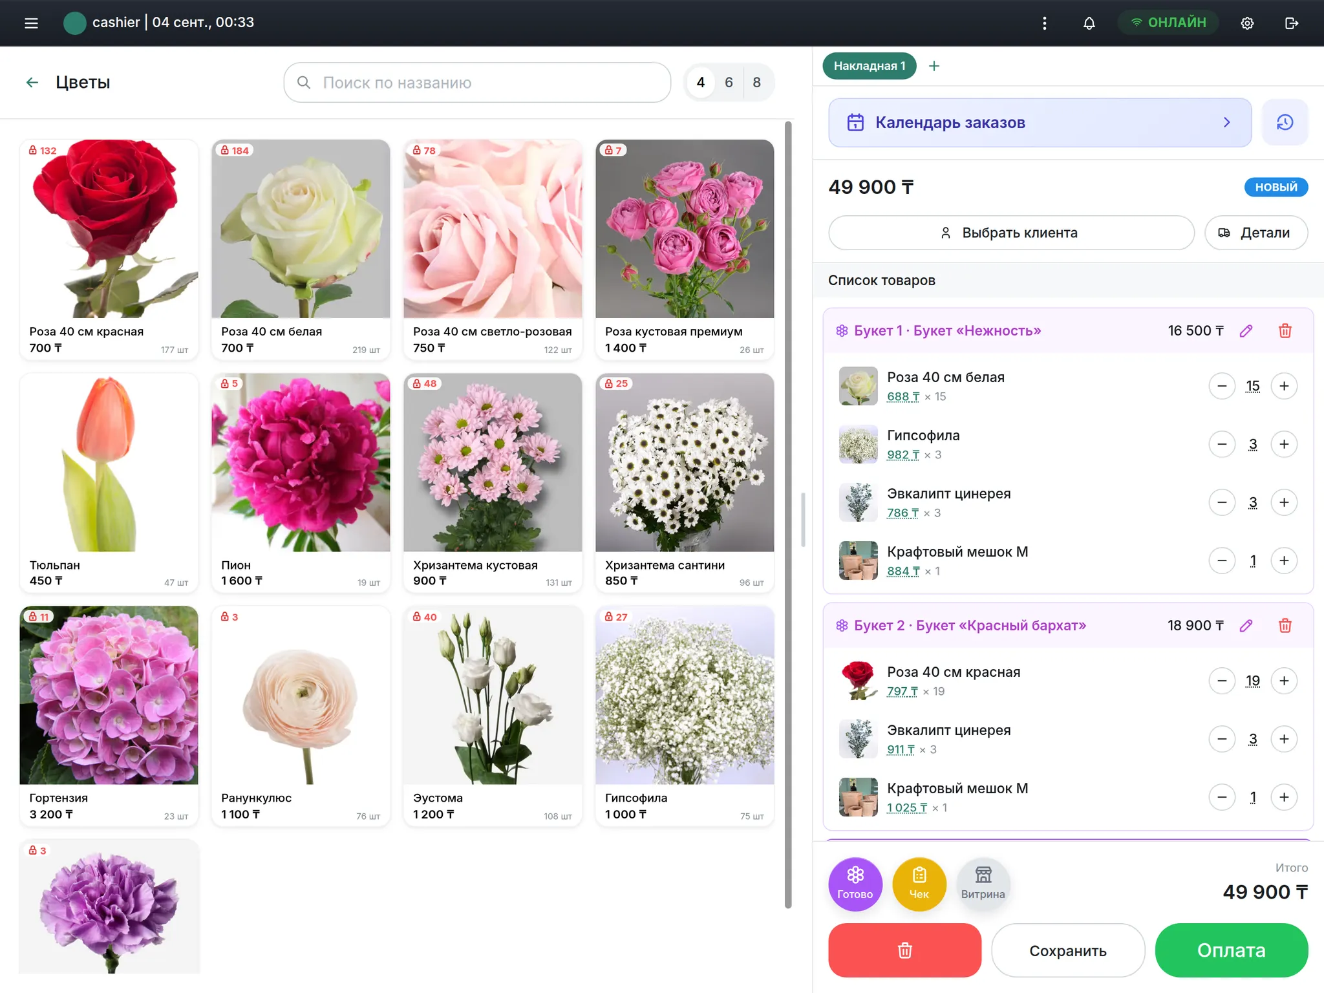Delete Букет «Нежность» with trash icon
Screen dimensions: 1324x993
point(1285,331)
